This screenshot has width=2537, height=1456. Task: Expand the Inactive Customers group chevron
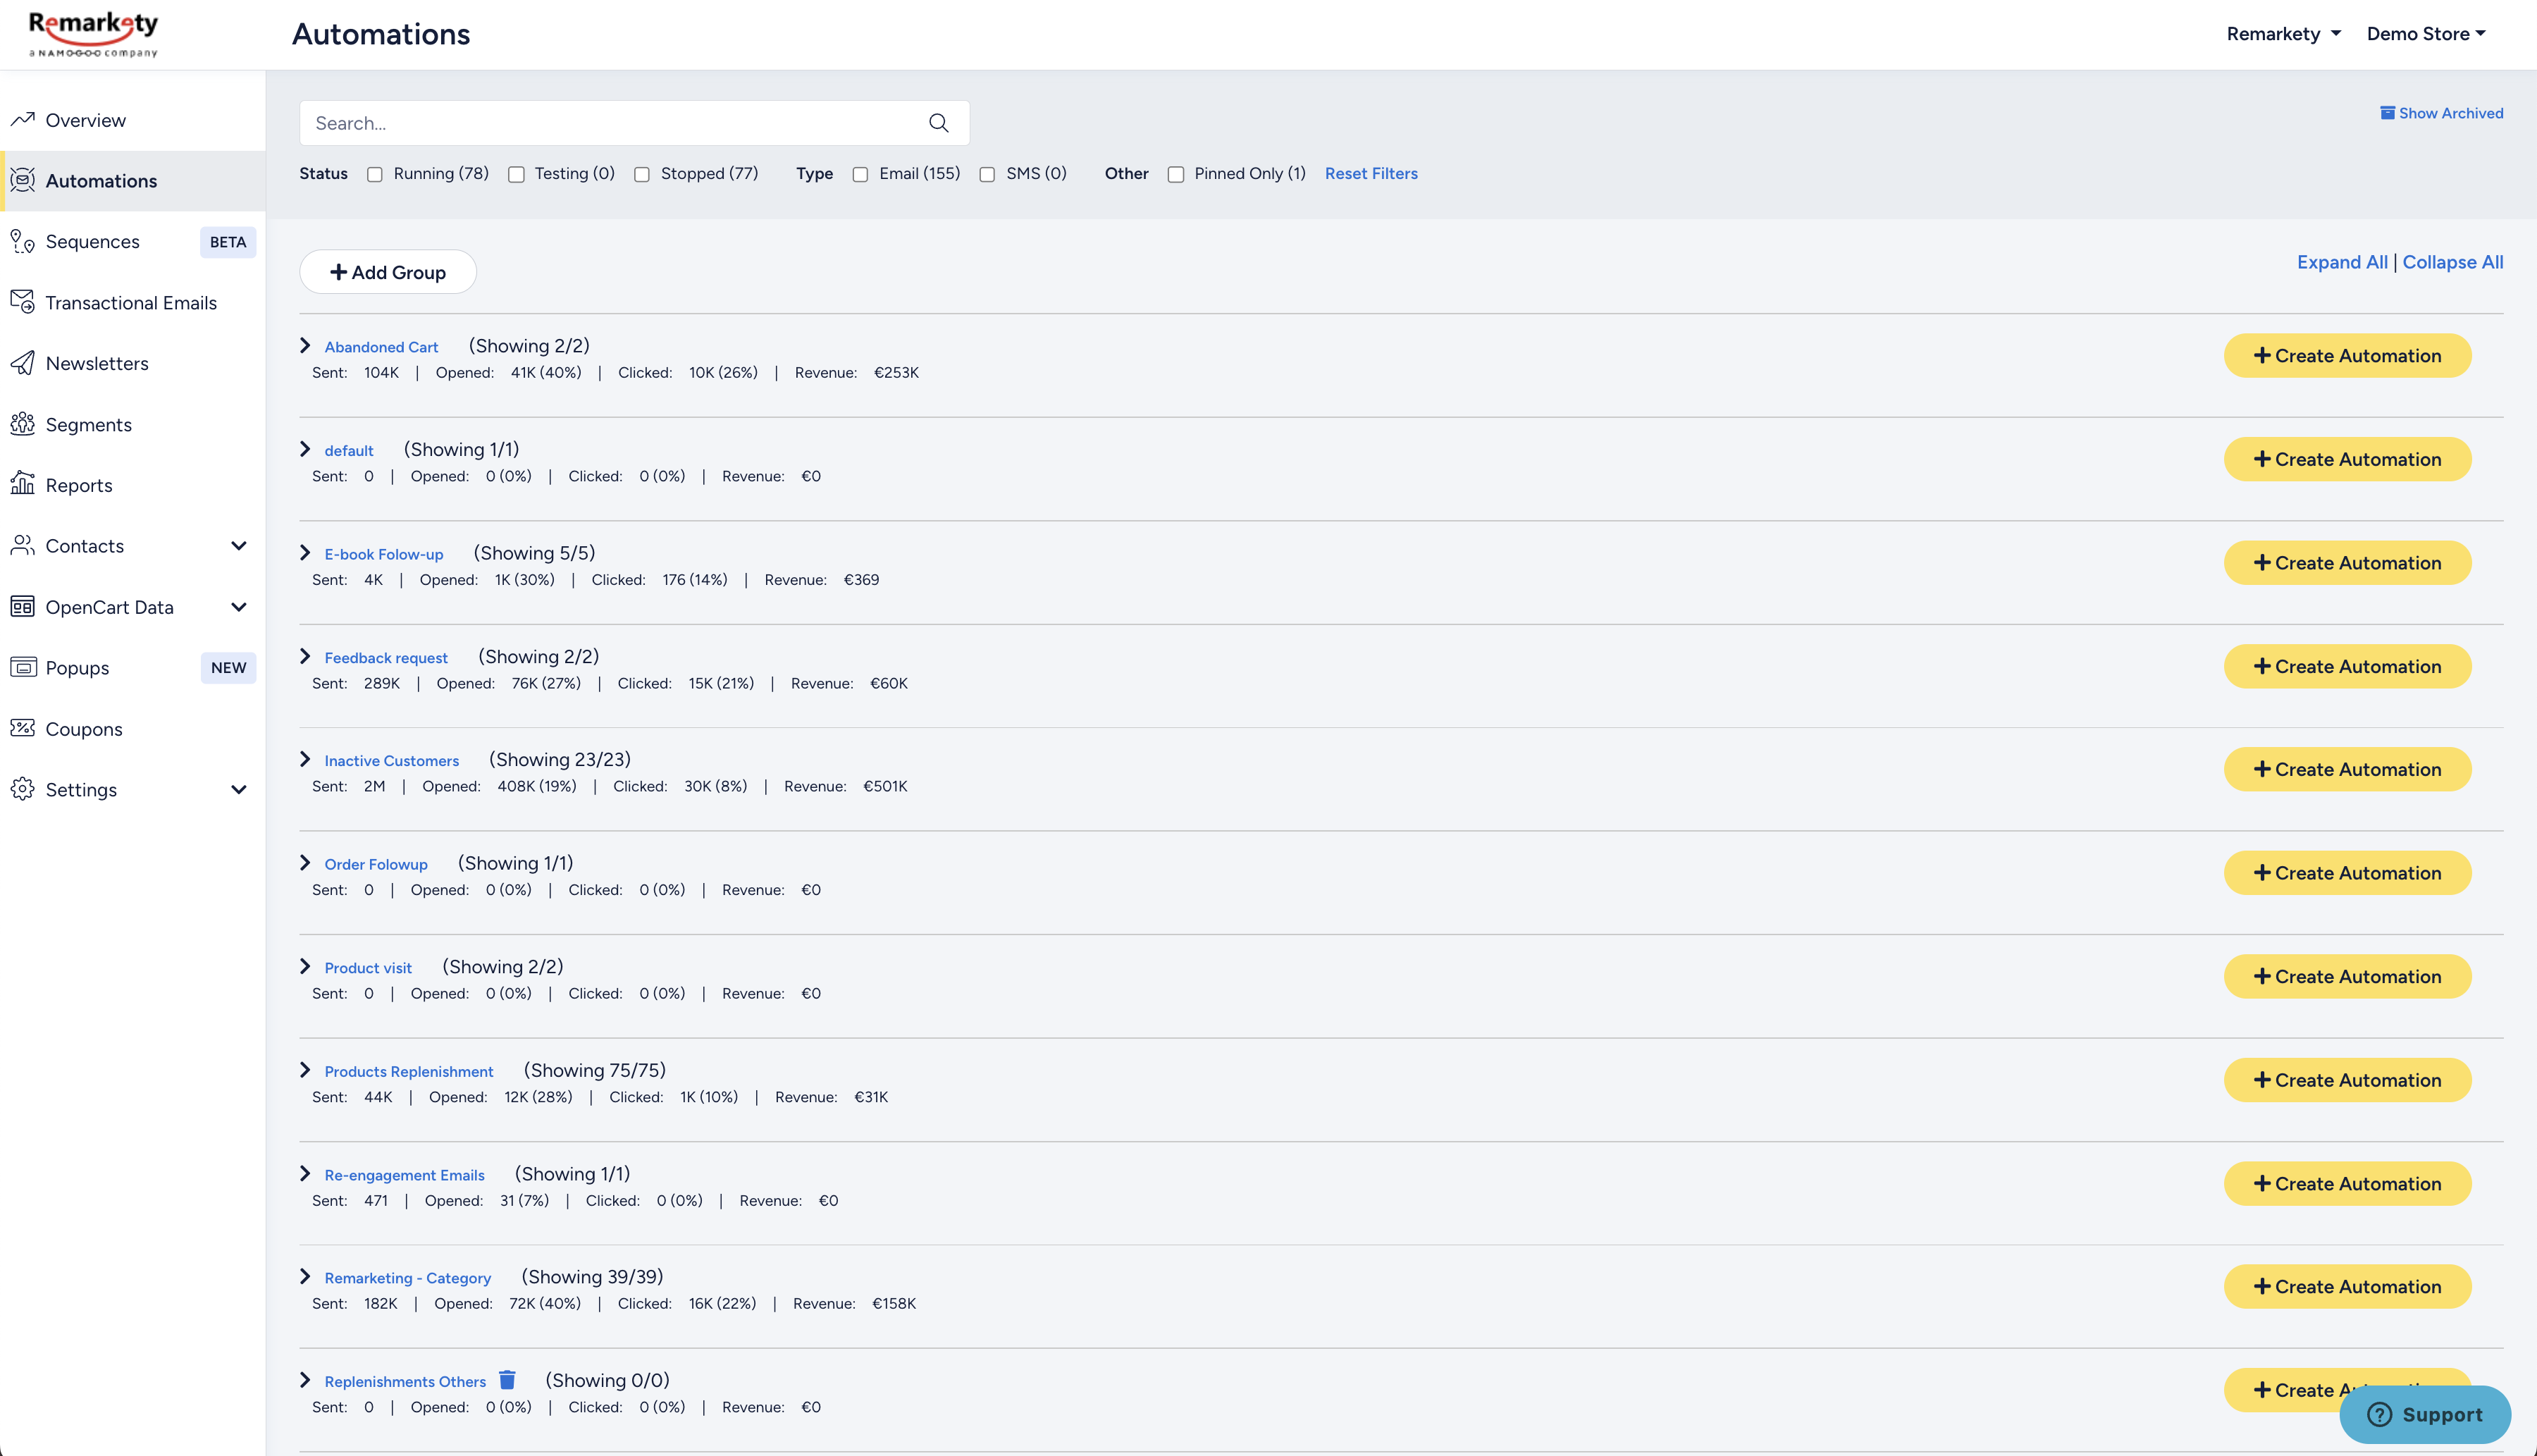tap(305, 759)
